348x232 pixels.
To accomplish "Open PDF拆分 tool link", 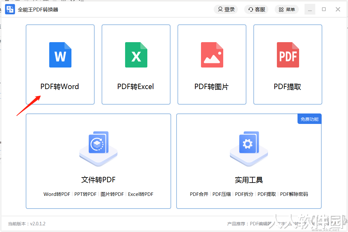I will coord(244,194).
